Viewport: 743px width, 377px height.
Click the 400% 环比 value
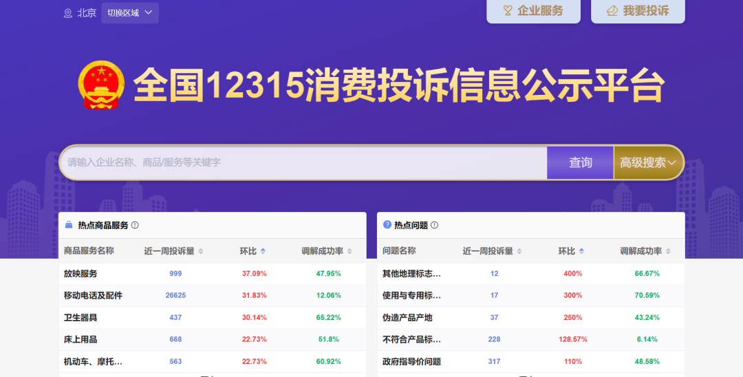(573, 274)
